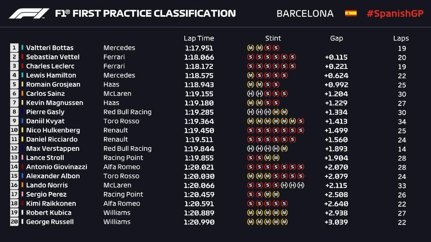
Task: Click the Gap column header
Action: coord(336,38)
